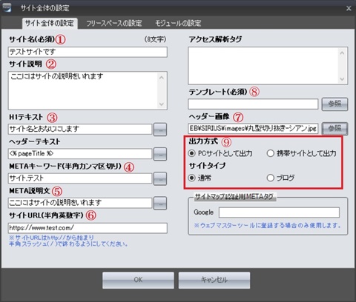Click the ヘッダーテキスト input field
This screenshot has width=356, height=302.
pos(80,154)
